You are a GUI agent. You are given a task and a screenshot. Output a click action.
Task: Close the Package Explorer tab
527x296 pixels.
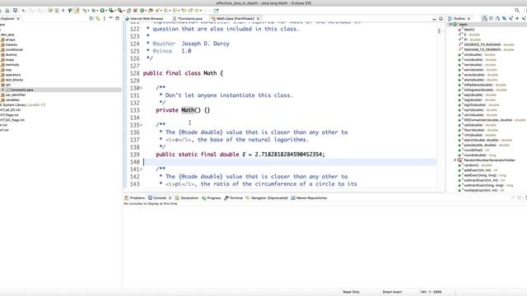click(x=18, y=19)
